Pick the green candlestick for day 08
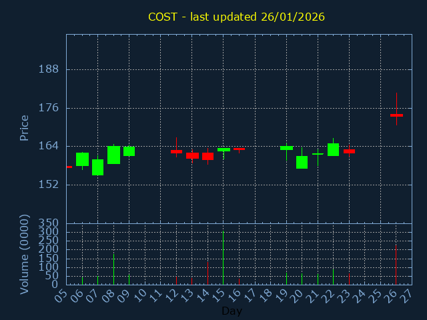The height and width of the screenshot is (320, 427). click(x=113, y=155)
